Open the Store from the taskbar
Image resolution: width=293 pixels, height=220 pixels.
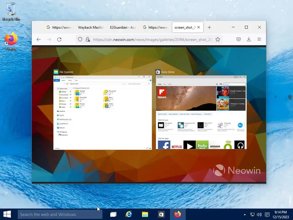click(x=161, y=214)
